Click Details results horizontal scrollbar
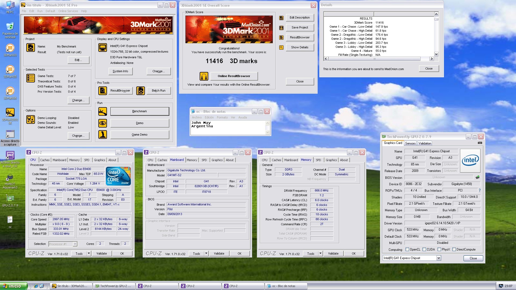This screenshot has width=516, height=290. coord(379,59)
